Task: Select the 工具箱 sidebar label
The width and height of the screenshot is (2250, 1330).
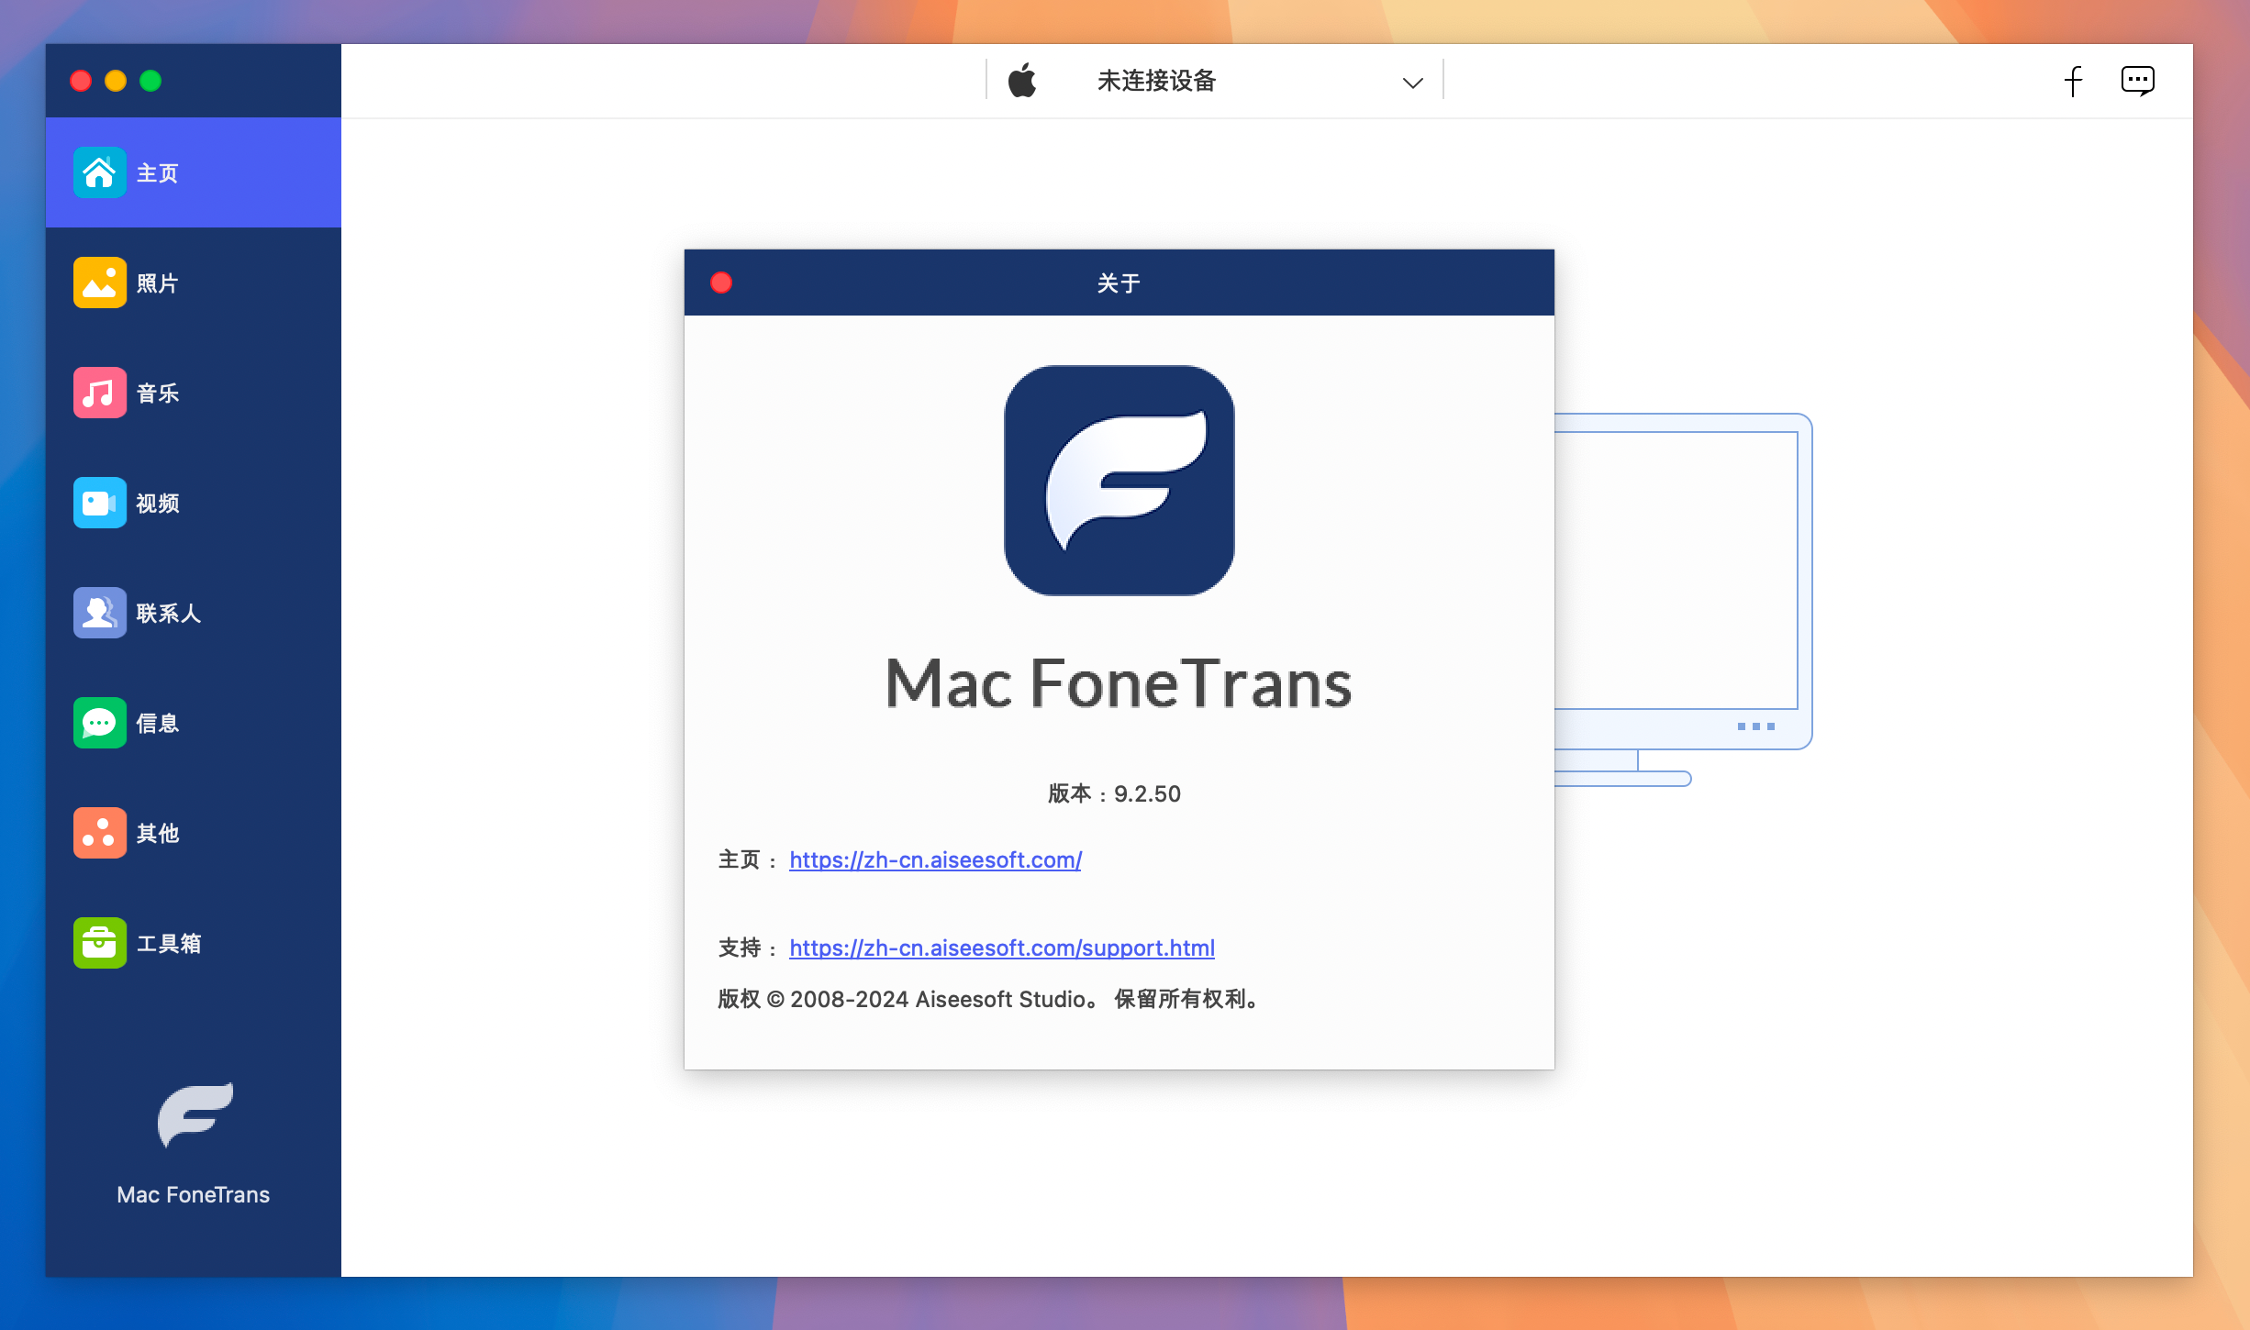Action: click(168, 944)
